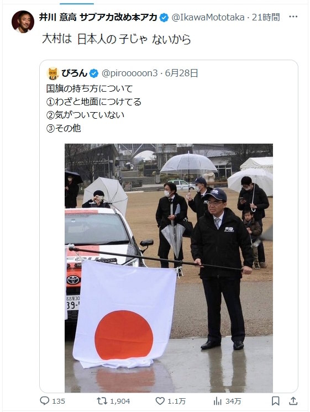Open 井川 意高 profile avatar
The width and height of the screenshot is (310, 412).
23,22
